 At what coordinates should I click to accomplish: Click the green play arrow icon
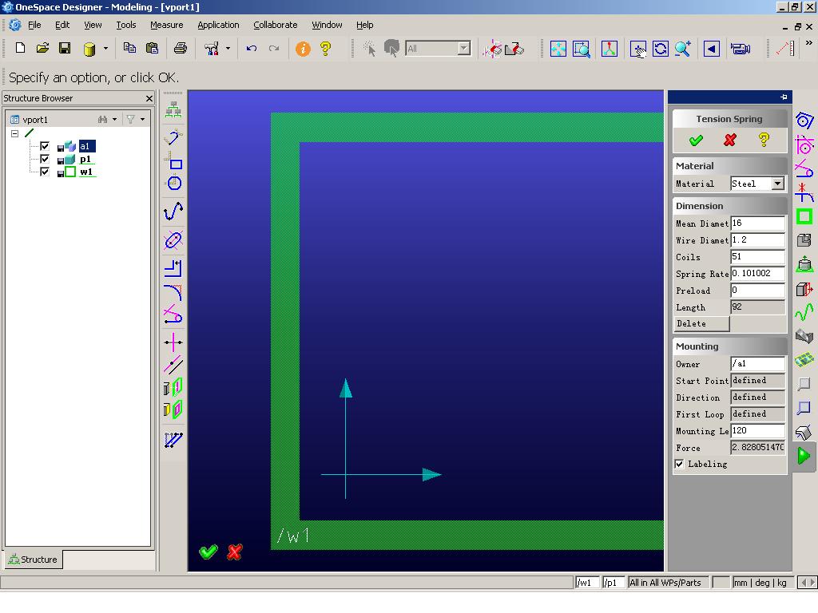(x=804, y=456)
